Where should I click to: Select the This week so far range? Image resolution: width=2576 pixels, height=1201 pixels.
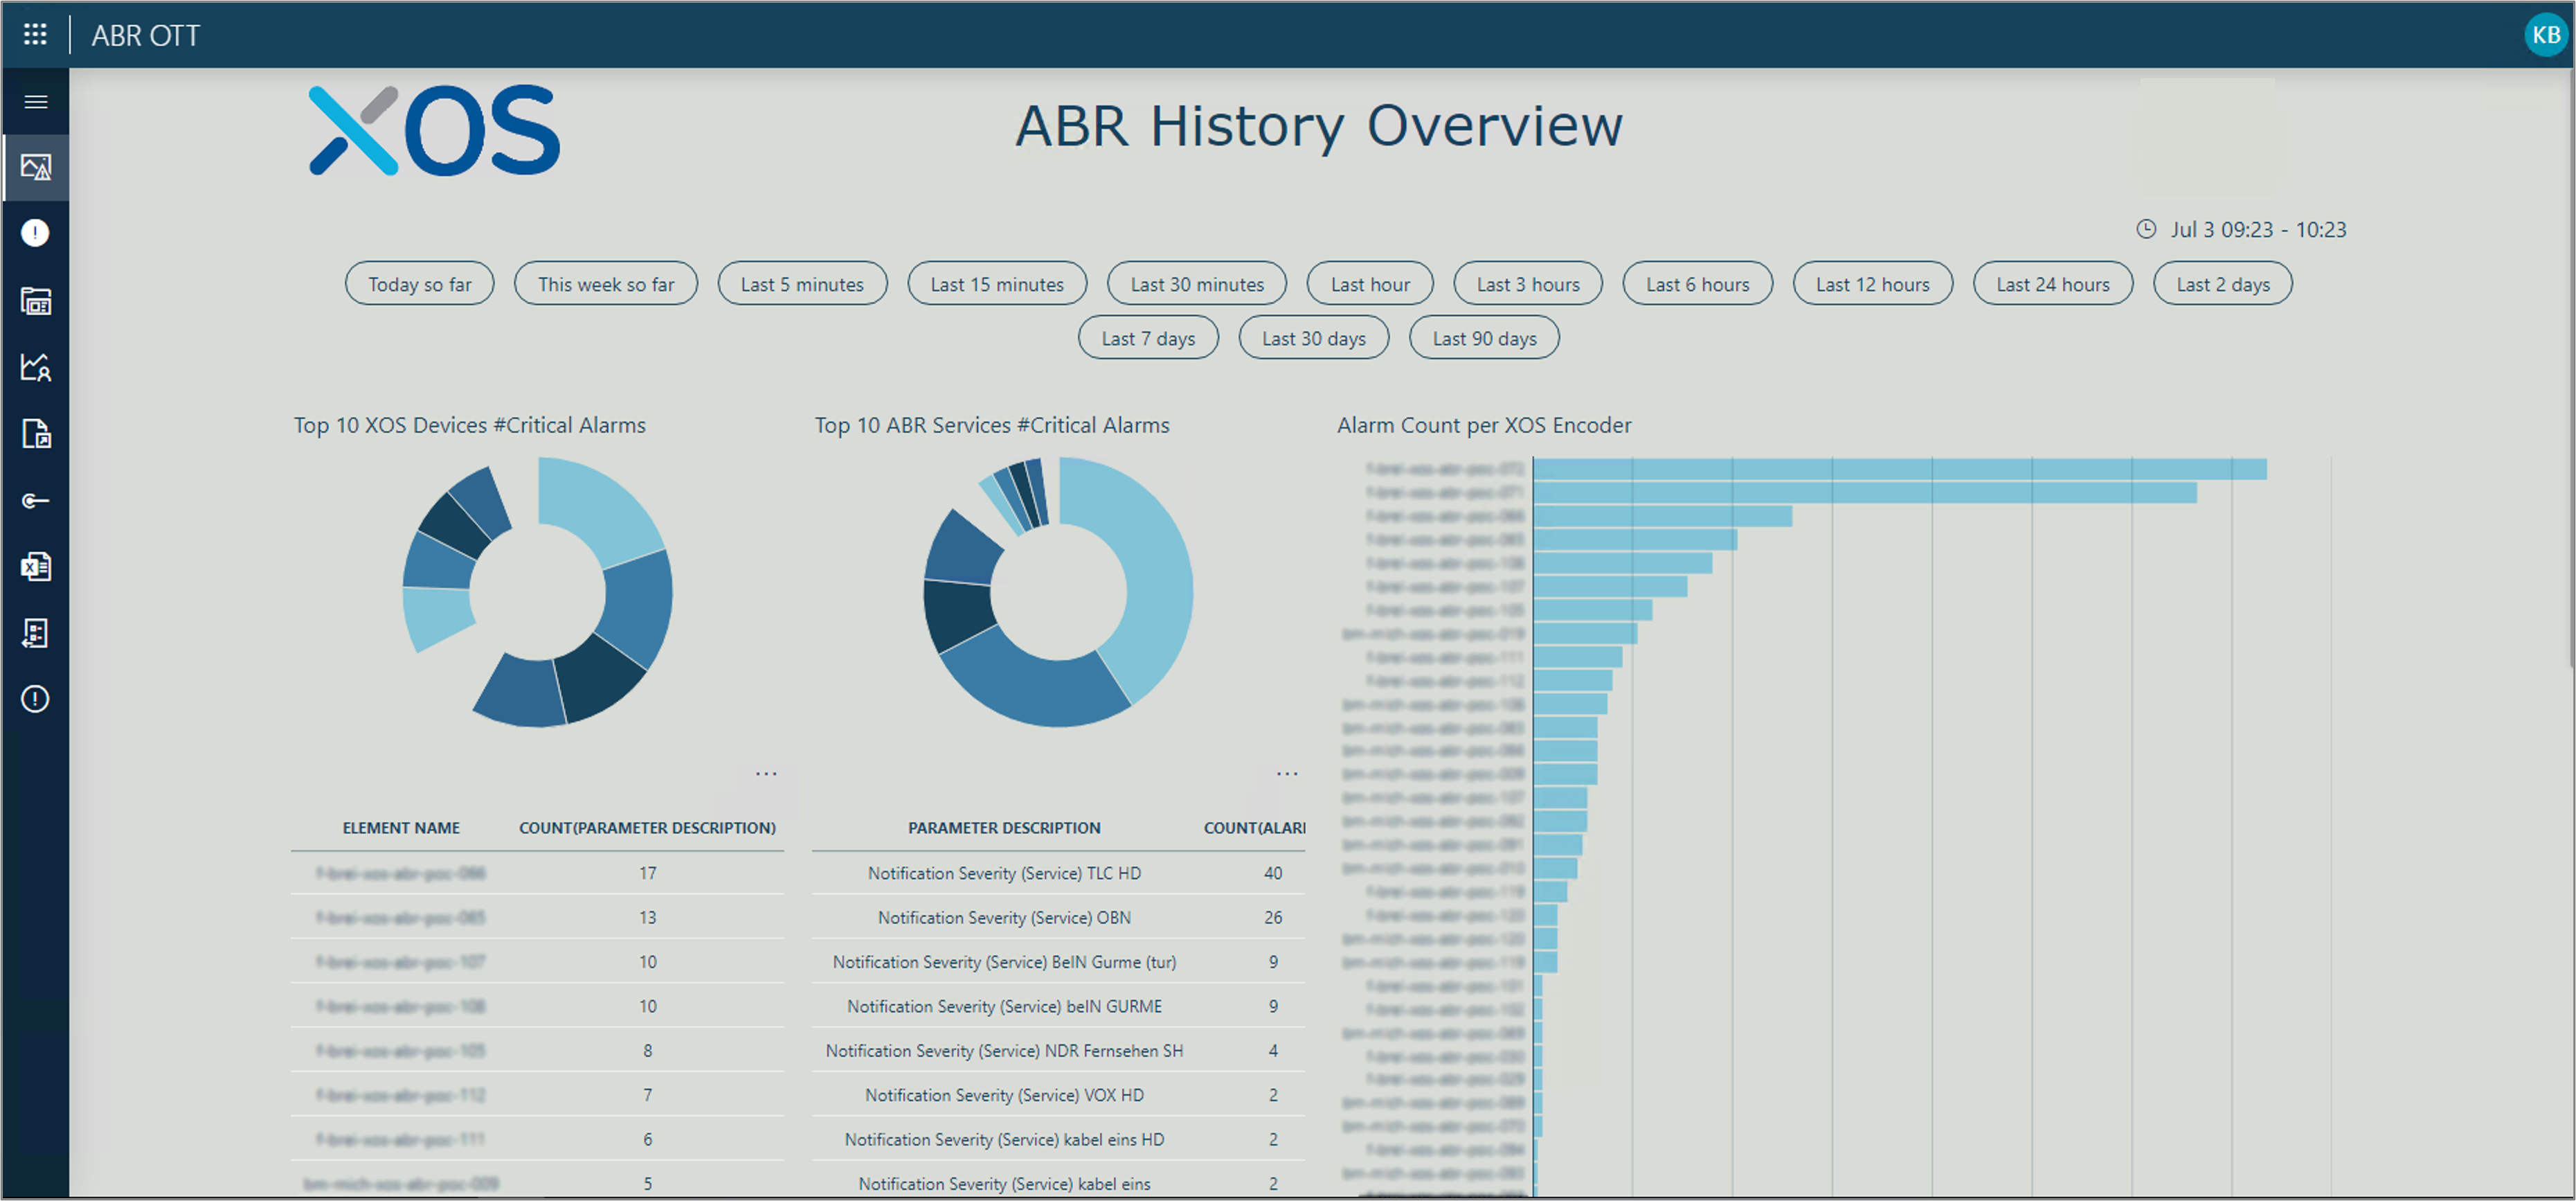(x=606, y=284)
